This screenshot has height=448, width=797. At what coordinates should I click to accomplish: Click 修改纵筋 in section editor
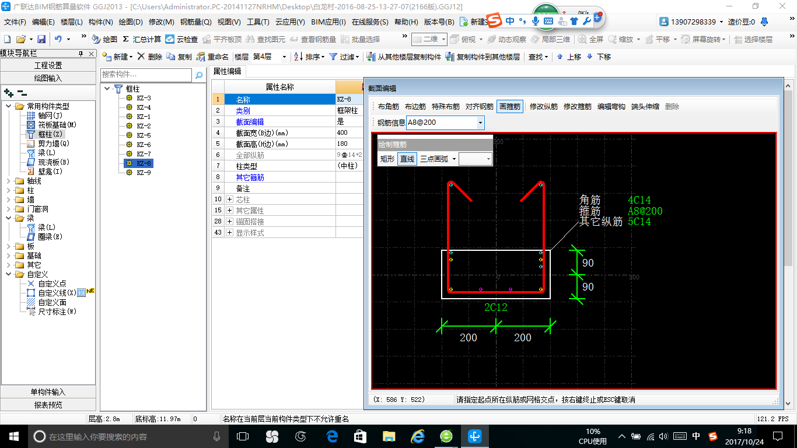click(544, 107)
